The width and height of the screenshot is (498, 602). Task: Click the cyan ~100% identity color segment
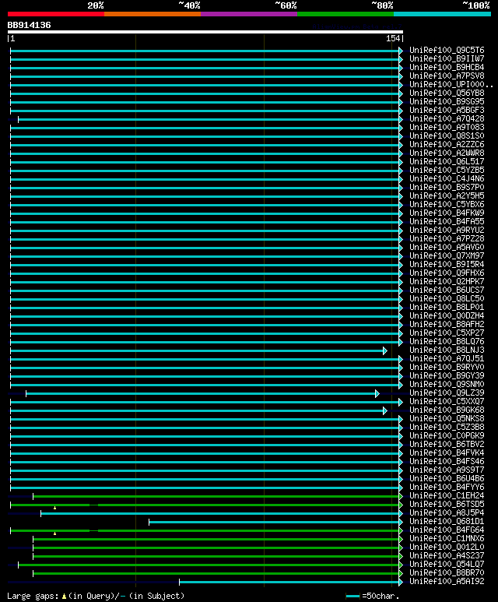point(443,14)
